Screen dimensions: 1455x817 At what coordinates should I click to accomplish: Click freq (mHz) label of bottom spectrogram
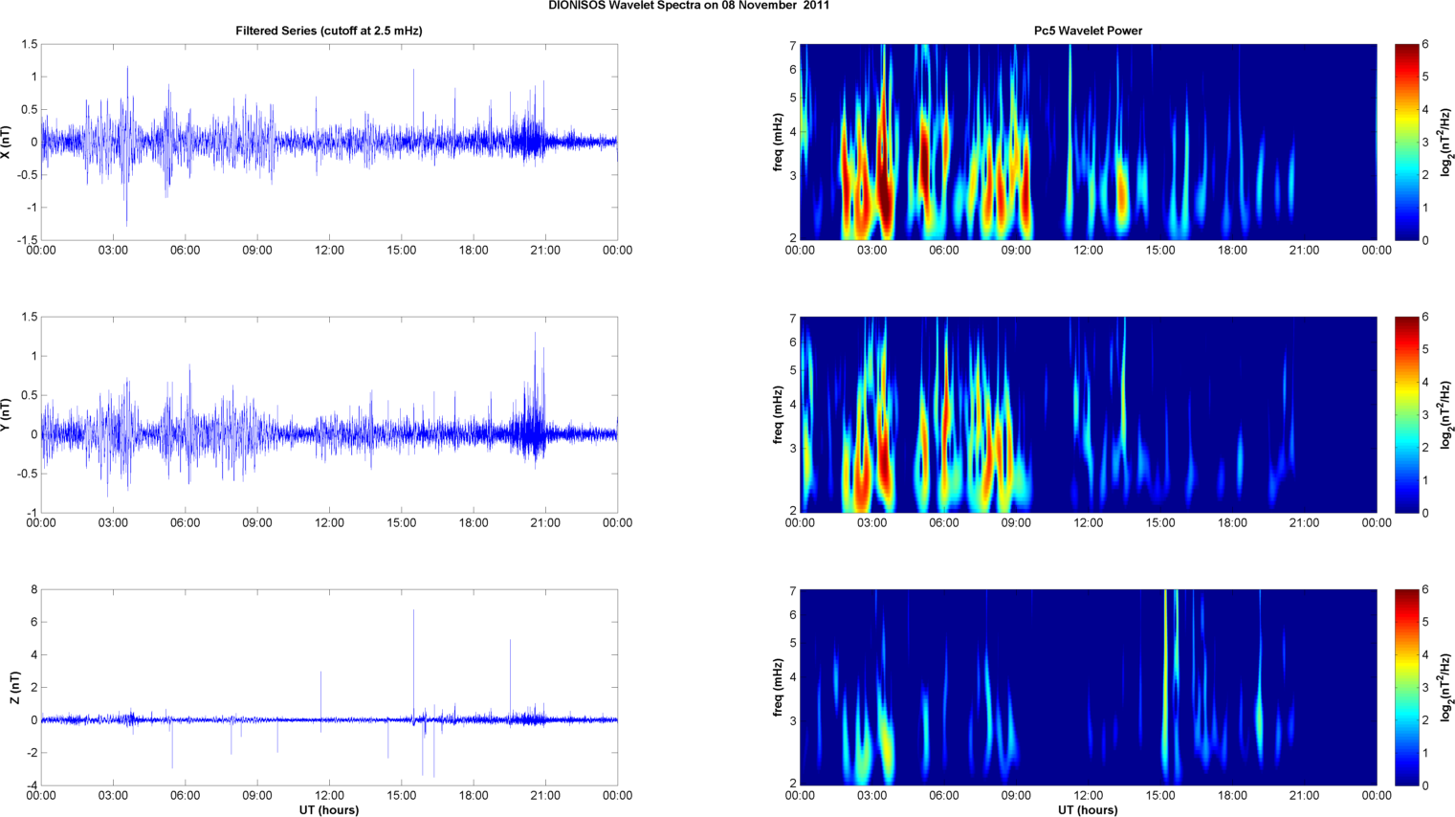tap(778, 687)
